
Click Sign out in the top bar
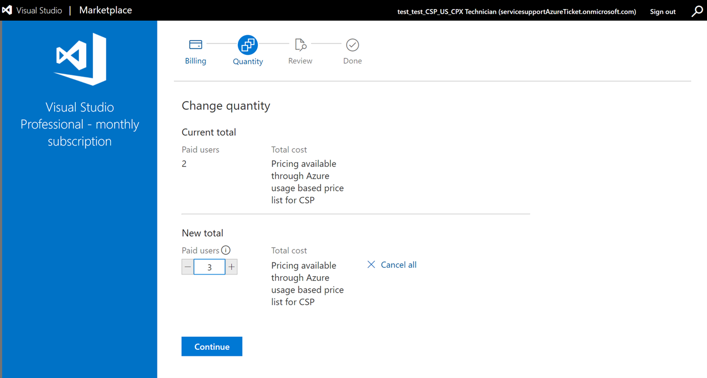tap(662, 11)
